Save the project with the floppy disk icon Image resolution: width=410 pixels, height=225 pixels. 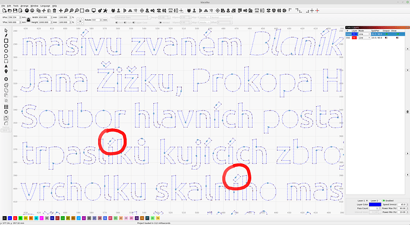pos(15,11)
